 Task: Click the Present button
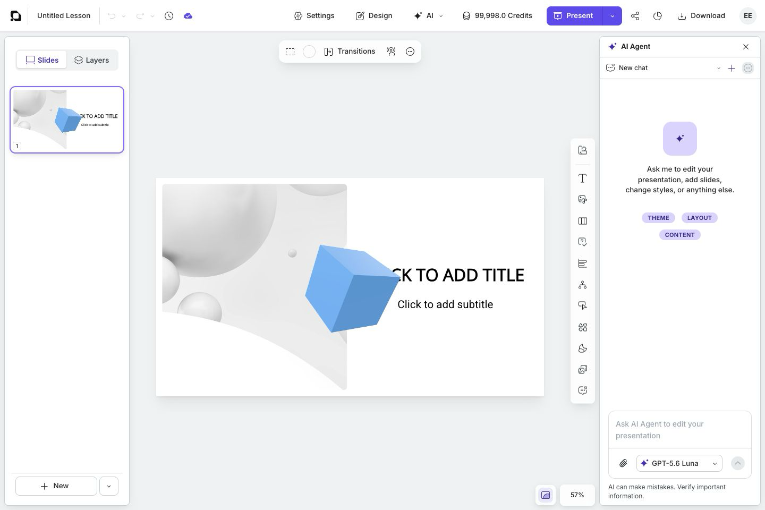click(x=574, y=16)
